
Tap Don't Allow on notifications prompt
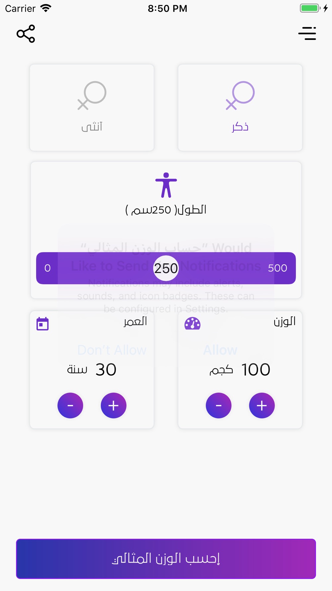coord(112,350)
